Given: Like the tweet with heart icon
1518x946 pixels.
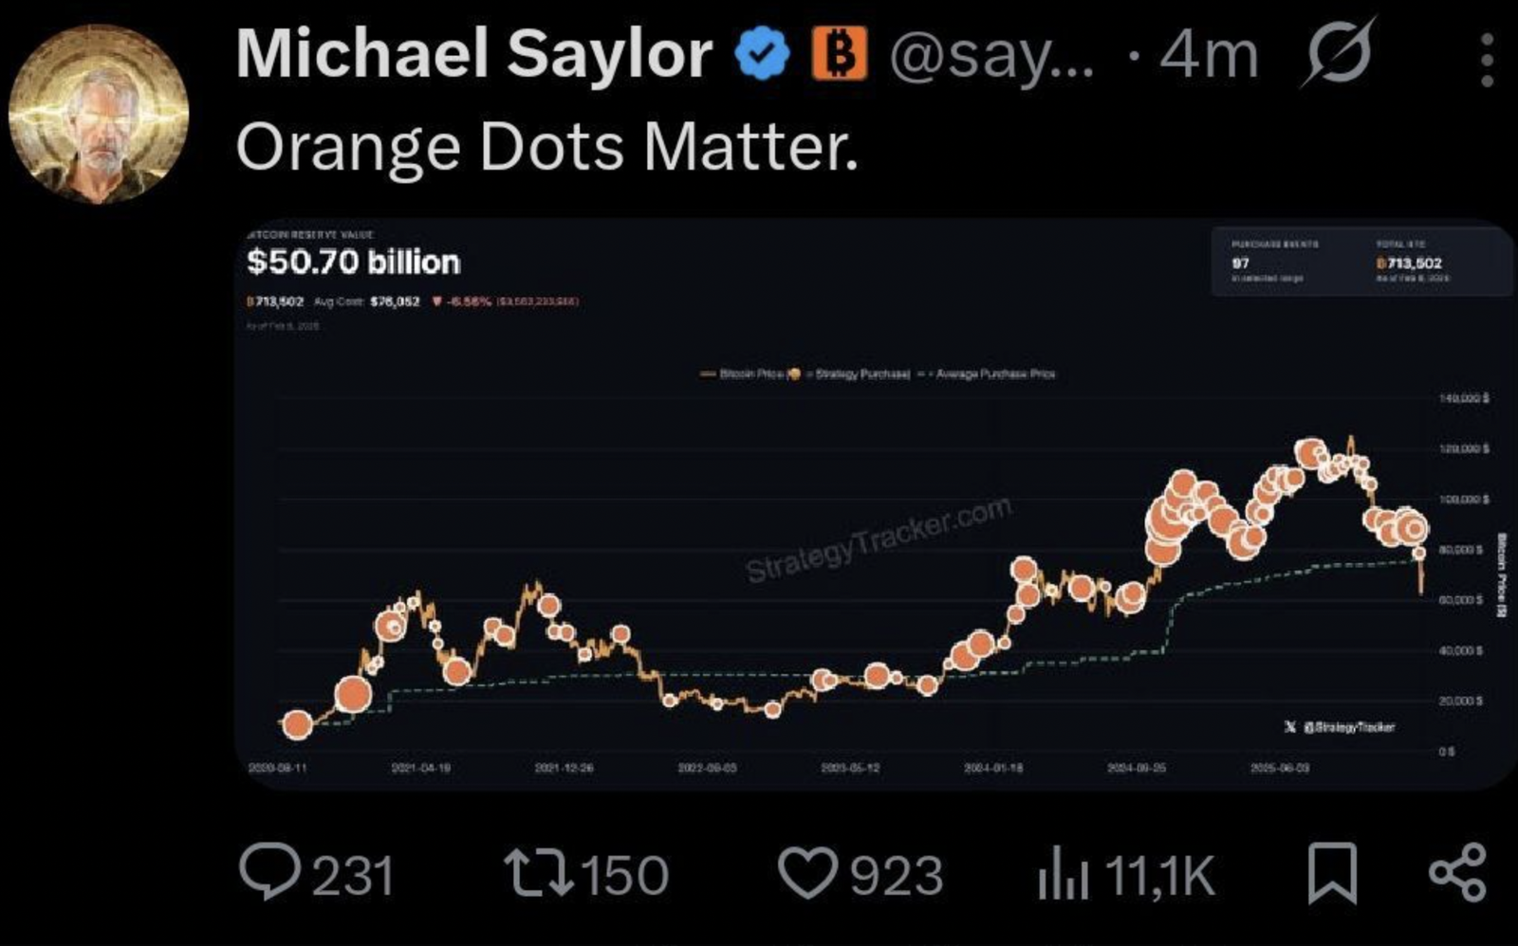Looking at the screenshot, I should (x=807, y=872).
